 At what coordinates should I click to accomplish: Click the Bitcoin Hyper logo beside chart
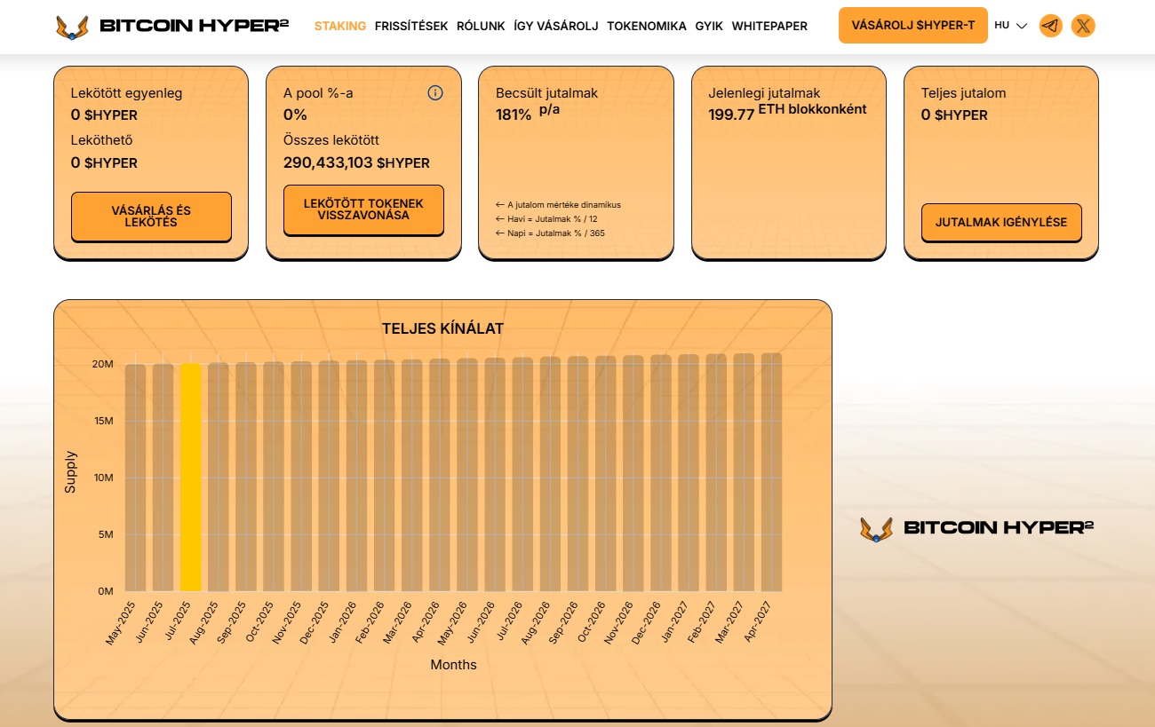coord(976,528)
